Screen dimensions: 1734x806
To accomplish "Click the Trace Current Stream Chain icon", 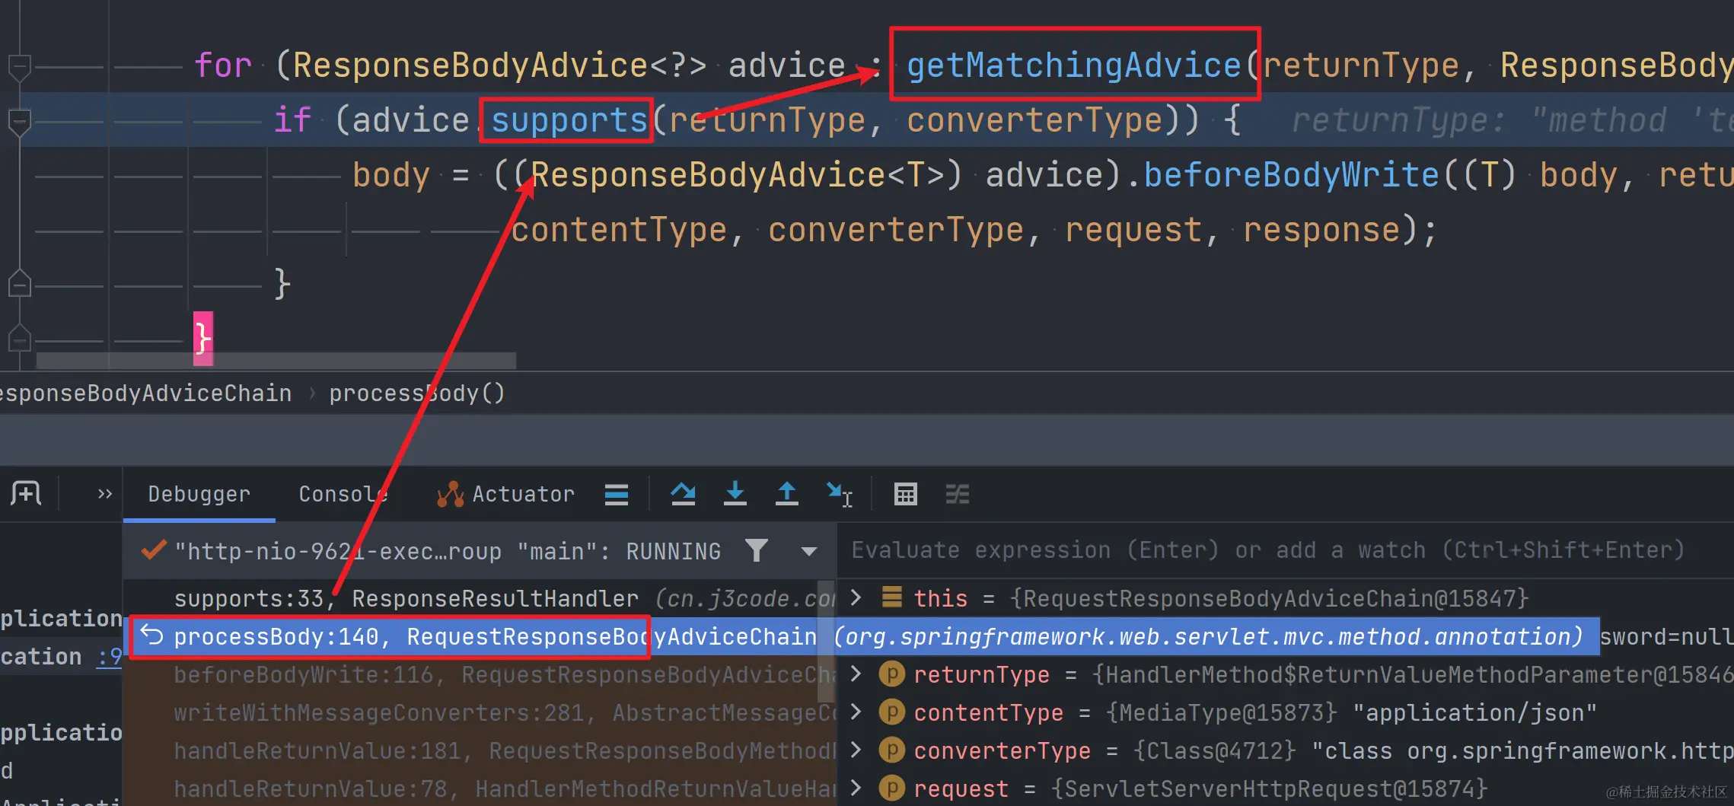I will tap(957, 495).
